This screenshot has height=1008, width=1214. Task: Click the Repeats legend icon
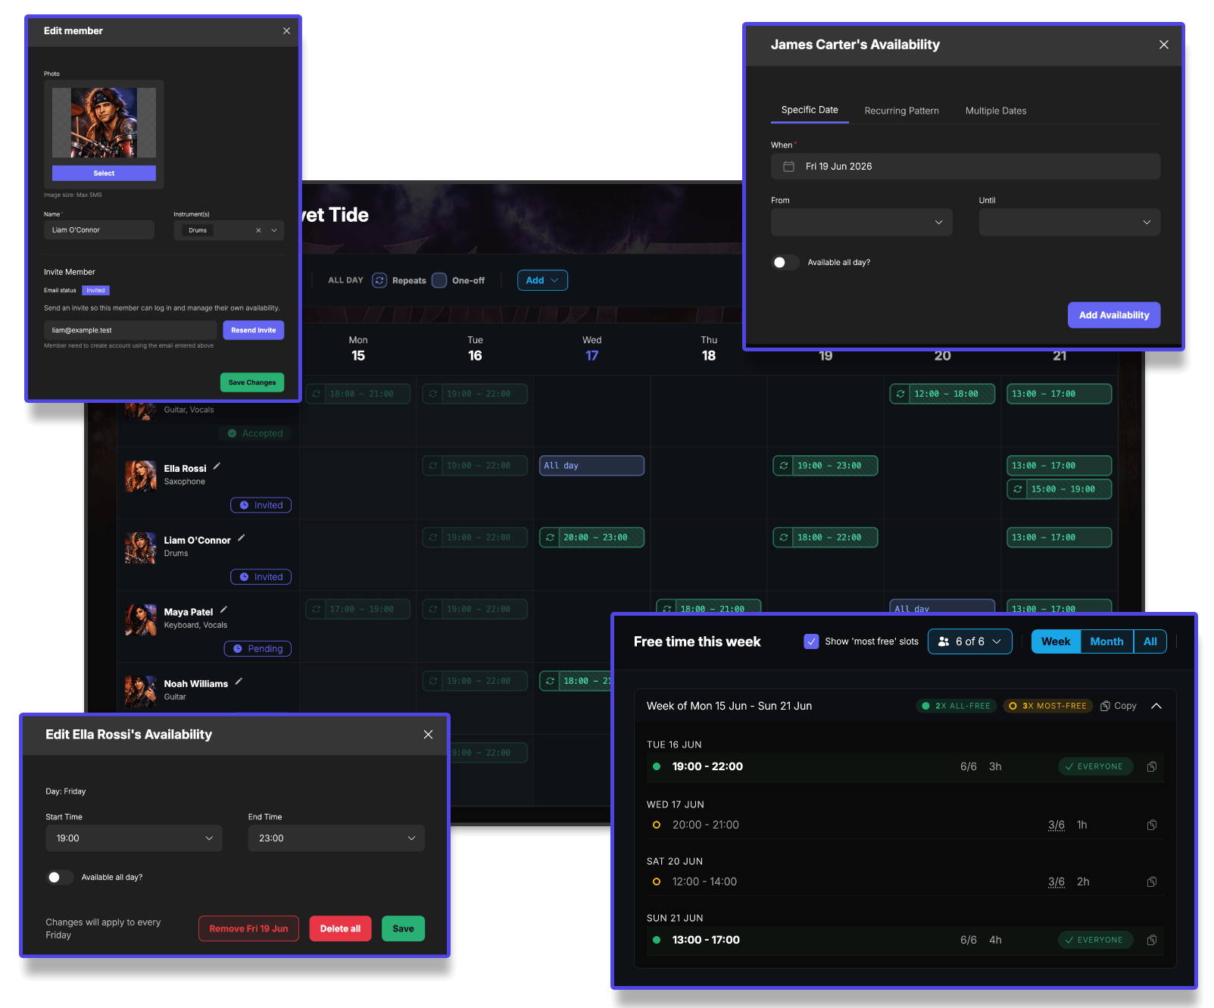[x=379, y=280]
